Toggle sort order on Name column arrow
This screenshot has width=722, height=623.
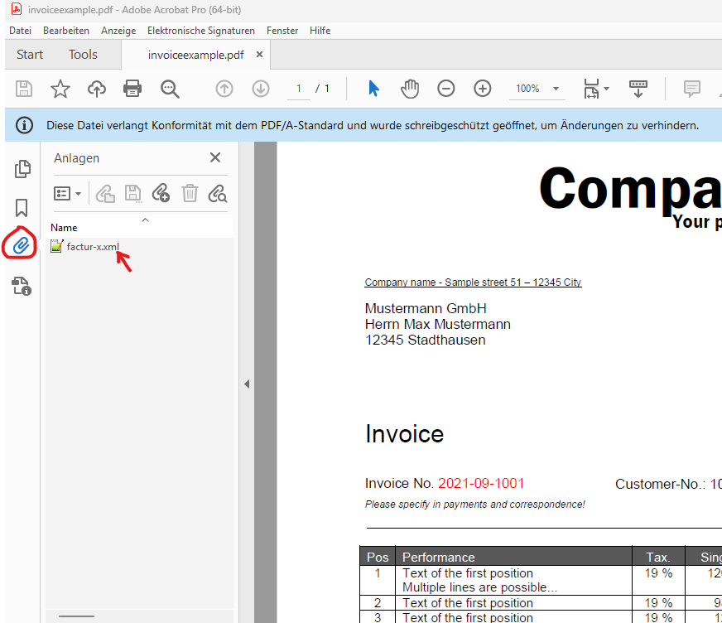[x=146, y=220]
